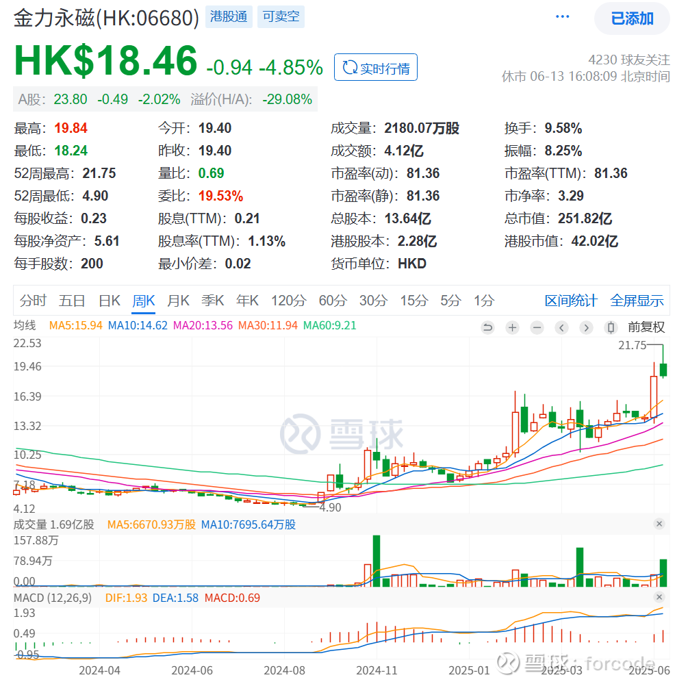Zoom out the chart with minus icon
The image size is (675, 684).
click(537, 327)
